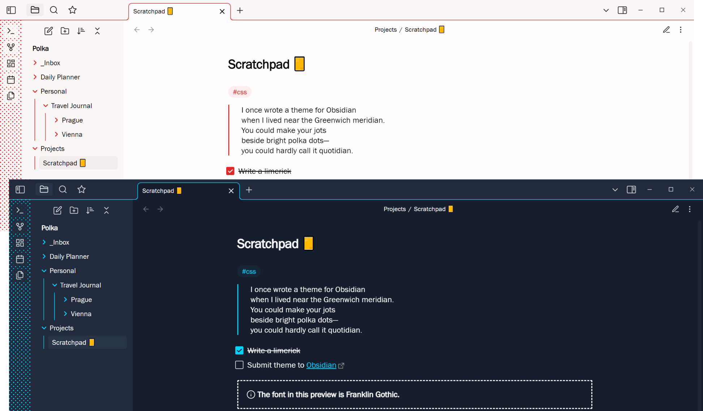Select Scratchpad tab in light window
The height and width of the screenshot is (411, 703).
(180, 12)
